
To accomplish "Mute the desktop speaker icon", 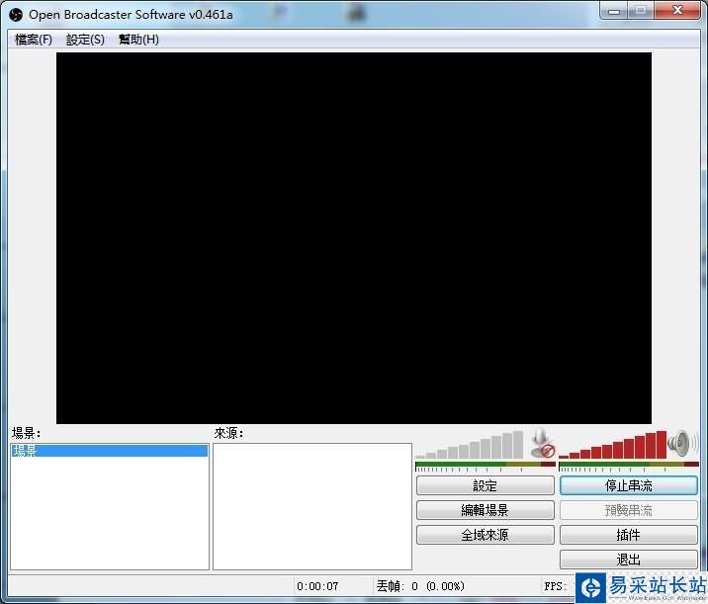I will pyautogui.click(x=682, y=443).
